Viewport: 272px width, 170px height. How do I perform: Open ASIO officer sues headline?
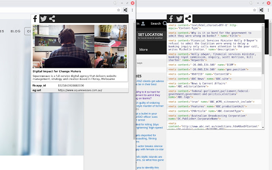pos(147,117)
